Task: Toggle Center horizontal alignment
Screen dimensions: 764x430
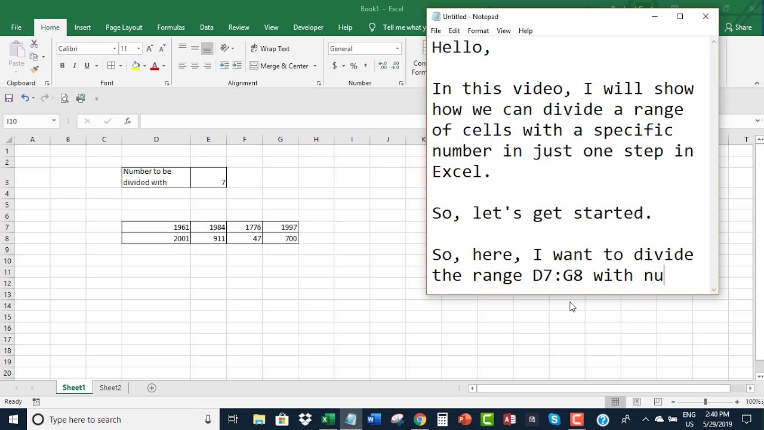Action: click(195, 66)
